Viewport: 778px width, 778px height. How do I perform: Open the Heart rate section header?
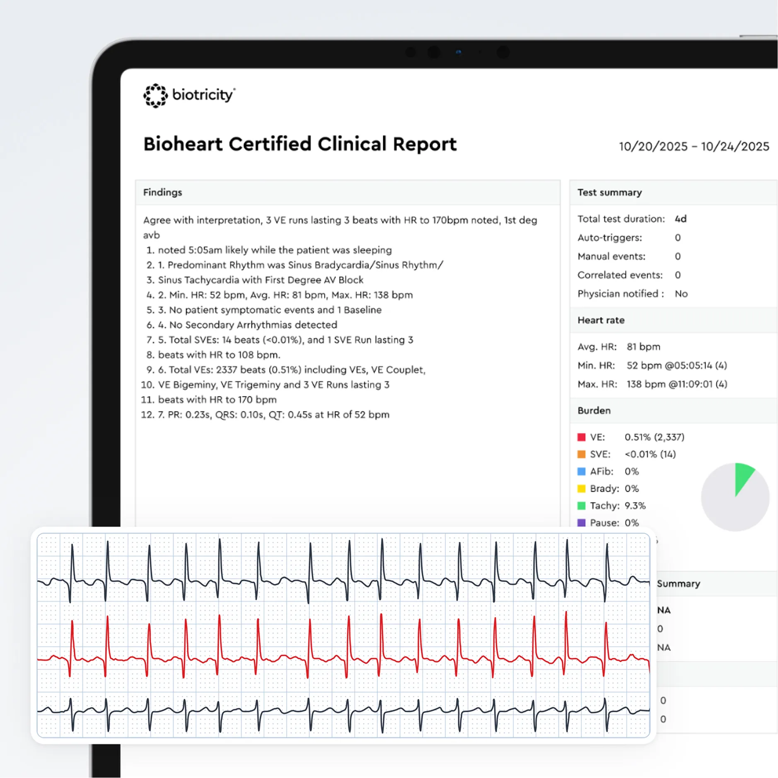click(601, 320)
